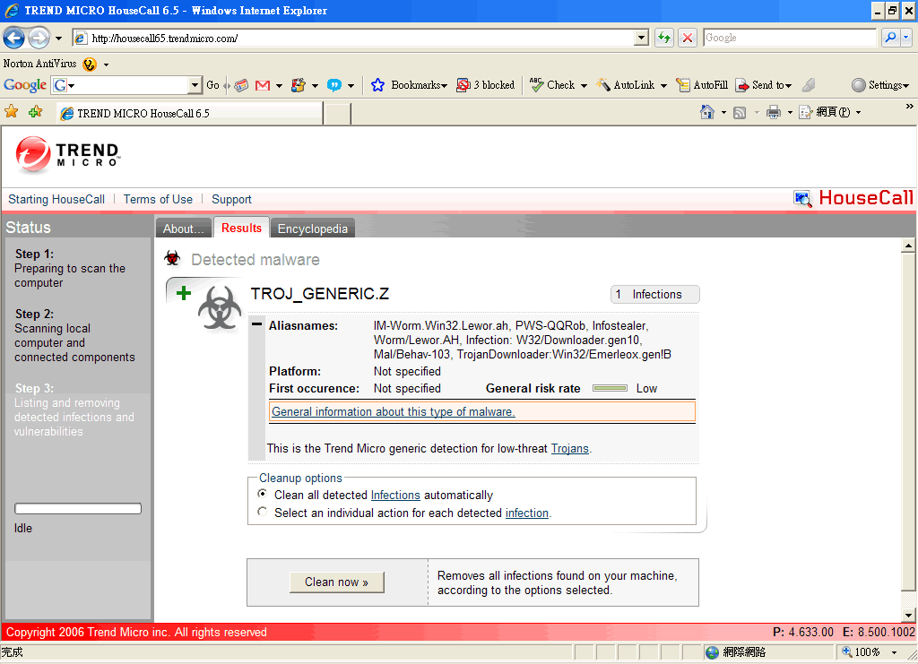This screenshot has height=664, width=918.
Task: Open the Gmail icon in the Google toolbar
Action: tap(263, 85)
